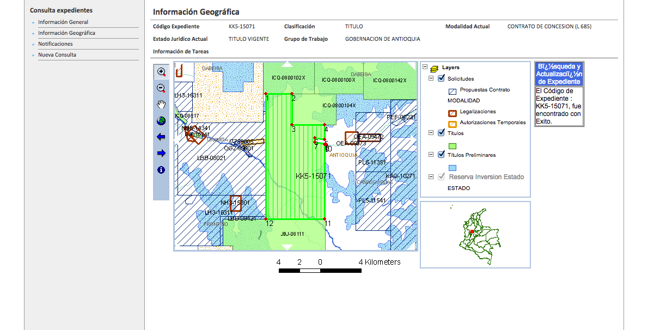The width and height of the screenshot is (648, 330).
Task: Select the zoom out magnifier tool
Action: click(x=161, y=88)
